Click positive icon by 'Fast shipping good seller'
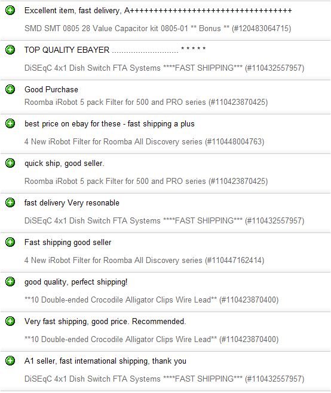The image size is (331, 393). (x=10, y=242)
